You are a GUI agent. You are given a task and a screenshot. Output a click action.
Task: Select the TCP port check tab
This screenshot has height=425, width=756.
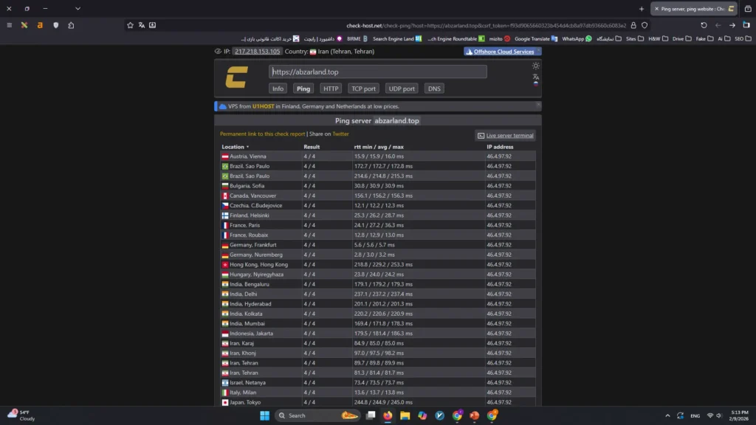pyautogui.click(x=363, y=89)
